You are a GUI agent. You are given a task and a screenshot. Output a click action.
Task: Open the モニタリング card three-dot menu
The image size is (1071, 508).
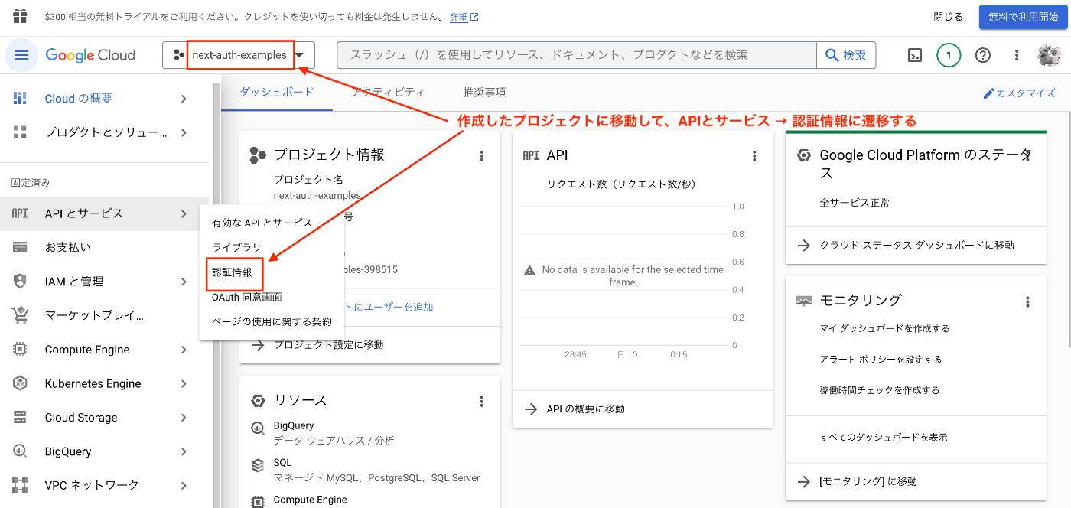click(1027, 302)
